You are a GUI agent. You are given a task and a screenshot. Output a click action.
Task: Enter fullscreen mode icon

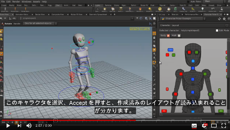pyautogui.click(x=223, y=126)
